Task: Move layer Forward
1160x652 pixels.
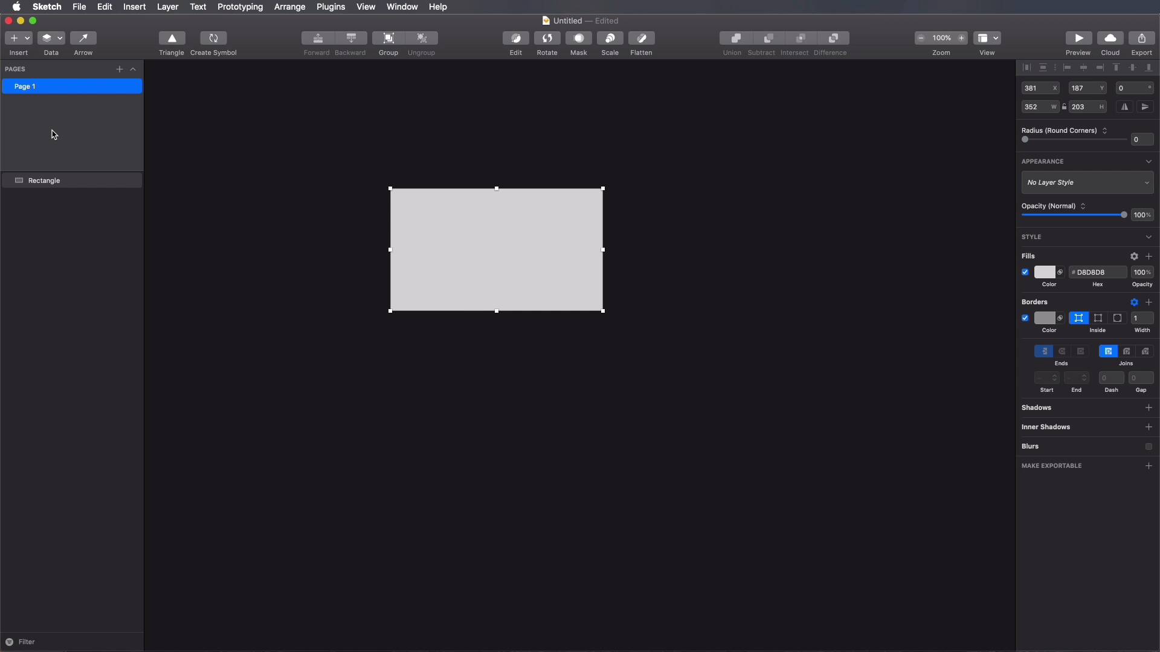Action: (318, 38)
